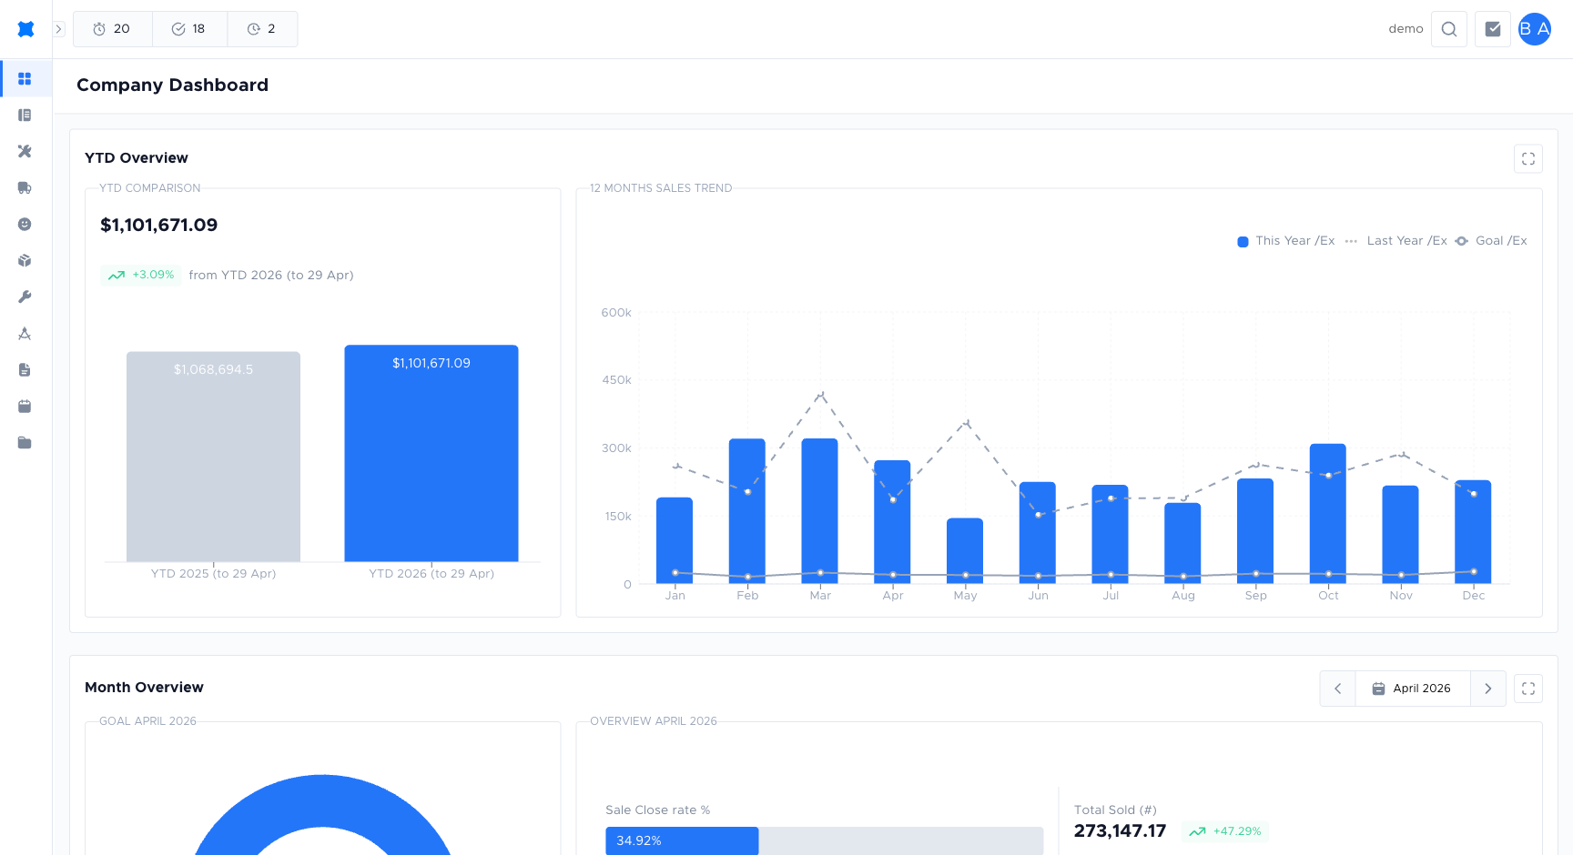Click the +3.09% trend badge
The image size is (1573, 855).
[x=140, y=275]
